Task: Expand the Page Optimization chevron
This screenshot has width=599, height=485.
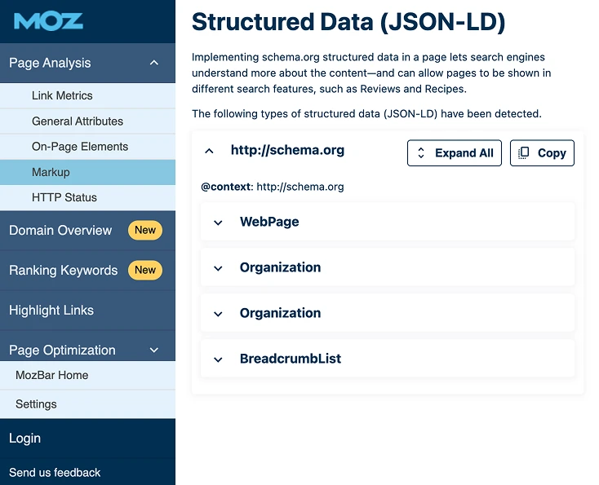Action: [x=154, y=350]
